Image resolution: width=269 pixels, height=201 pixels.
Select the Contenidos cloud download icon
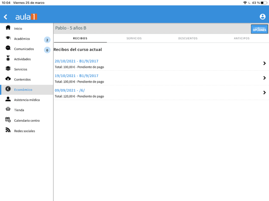click(x=8, y=79)
